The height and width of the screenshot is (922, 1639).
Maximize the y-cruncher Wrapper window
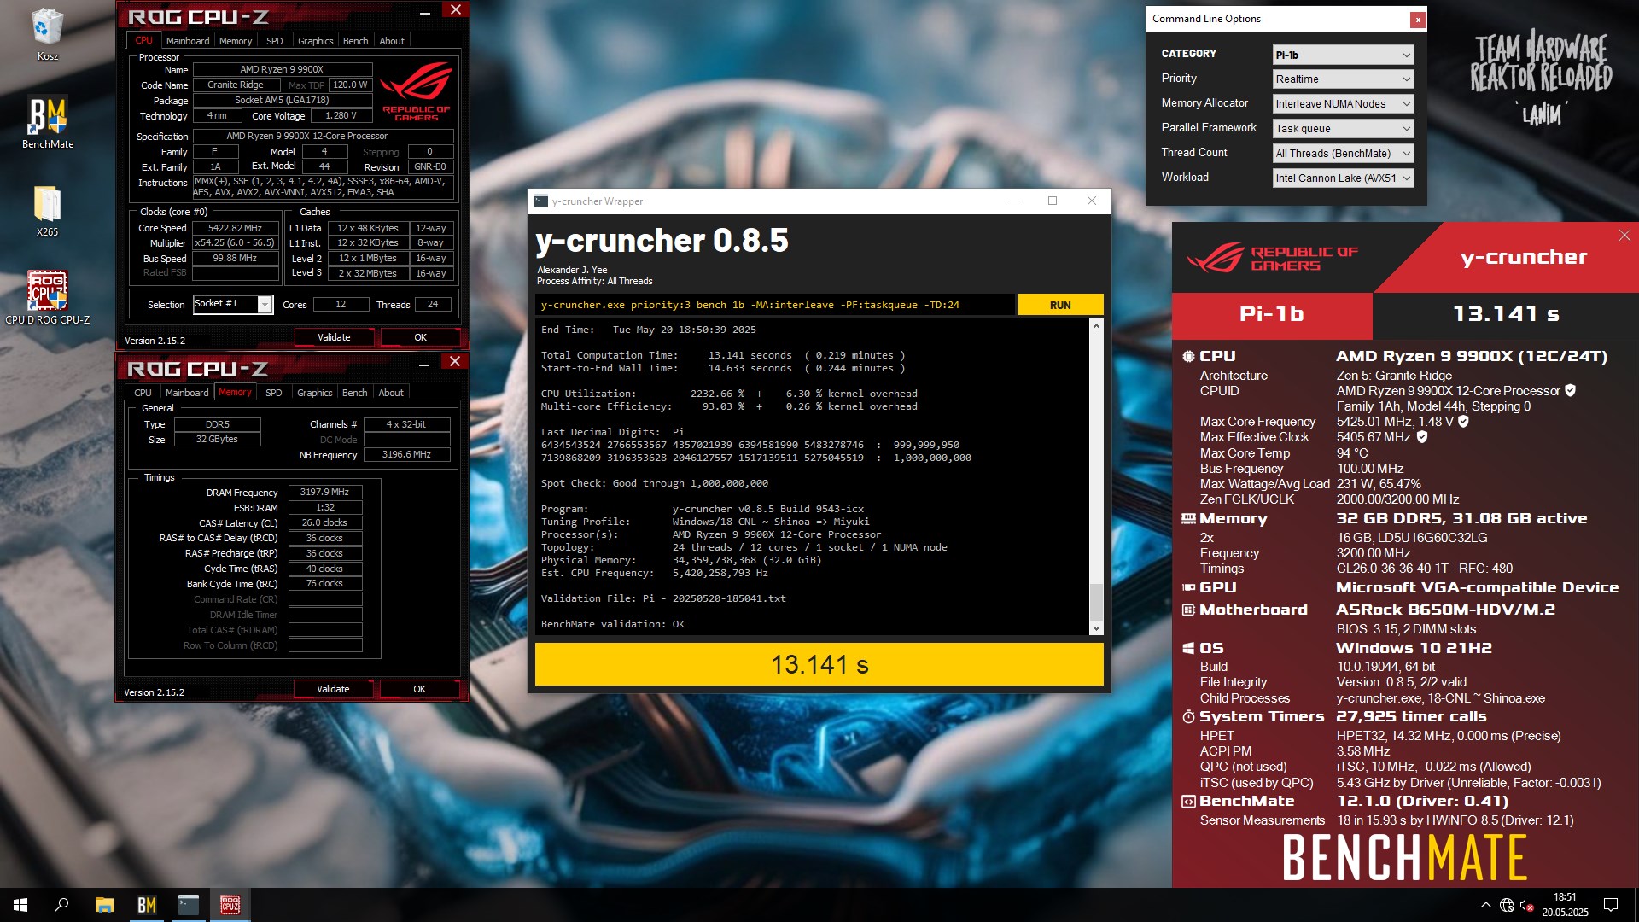point(1053,201)
